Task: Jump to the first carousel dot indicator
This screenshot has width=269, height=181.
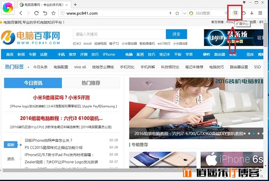Action: click(x=245, y=134)
